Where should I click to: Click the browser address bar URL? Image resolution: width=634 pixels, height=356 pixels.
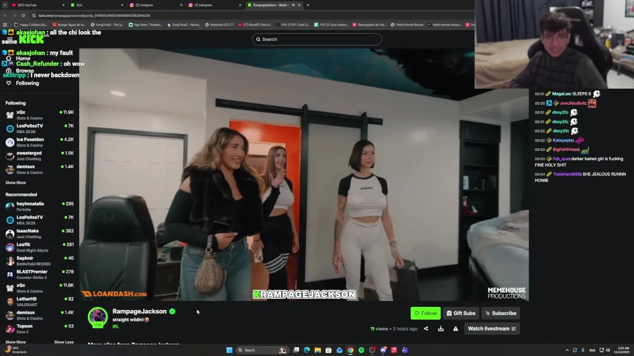(x=94, y=15)
